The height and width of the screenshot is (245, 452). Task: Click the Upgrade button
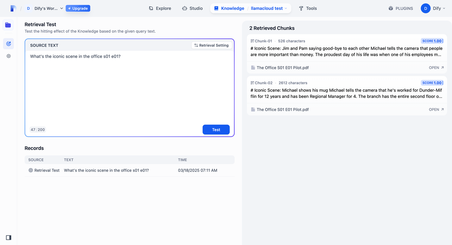pos(78,8)
